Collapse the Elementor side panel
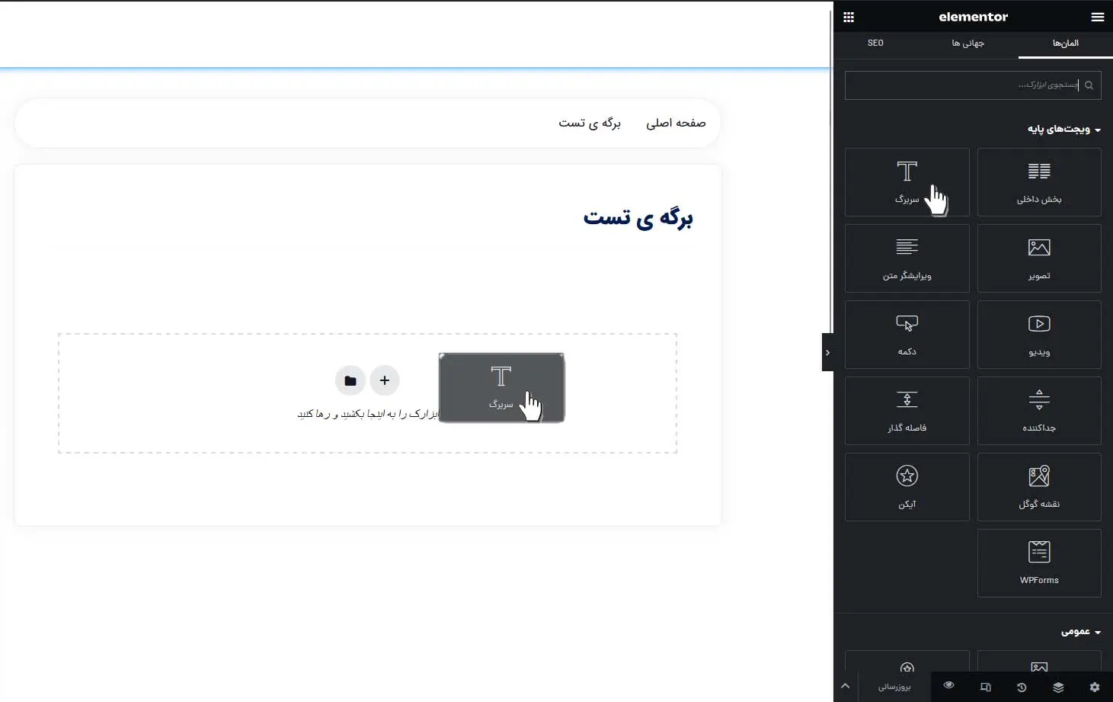The height and width of the screenshot is (702, 1113). (827, 352)
